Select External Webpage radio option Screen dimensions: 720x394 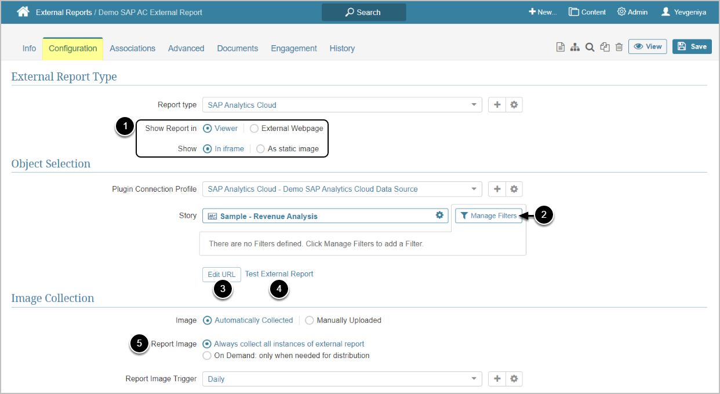[254, 128]
